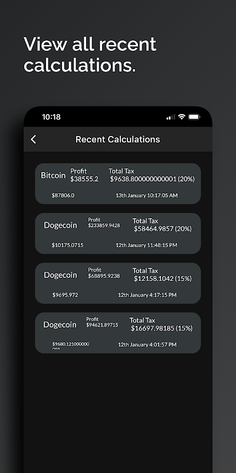
Task: Open Dogecoin card with profit $233859.9428
Action: [118, 234]
